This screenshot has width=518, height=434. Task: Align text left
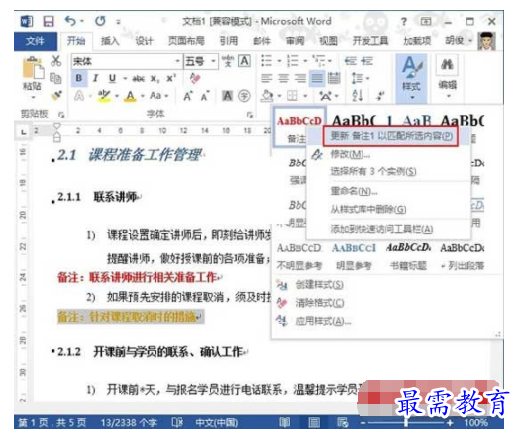(266, 78)
